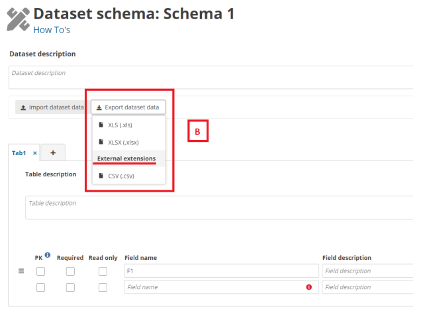This screenshot has height=313, width=425.
Task: Tick the PK checkbox for field F1
Action: tap(41, 271)
